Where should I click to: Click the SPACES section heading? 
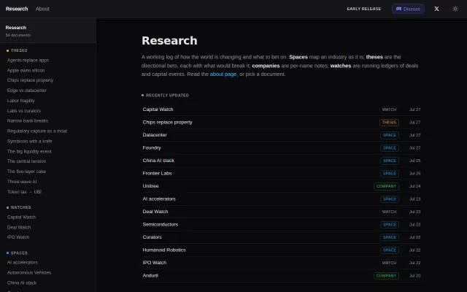coord(19,253)
